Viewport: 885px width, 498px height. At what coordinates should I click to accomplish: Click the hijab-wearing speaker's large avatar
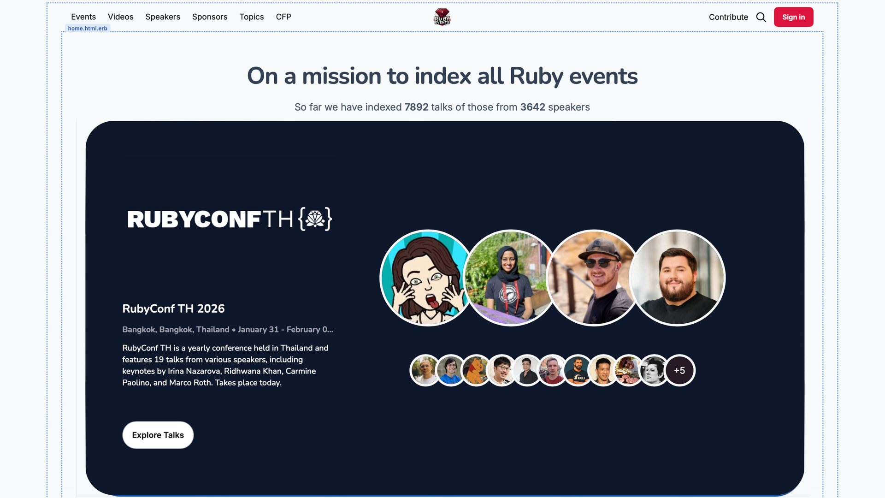click(509, 278)
